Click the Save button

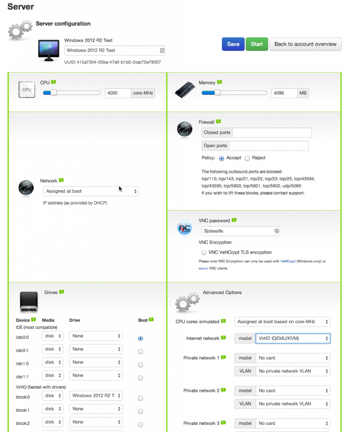pyautogui.click(x=233, y=43)
